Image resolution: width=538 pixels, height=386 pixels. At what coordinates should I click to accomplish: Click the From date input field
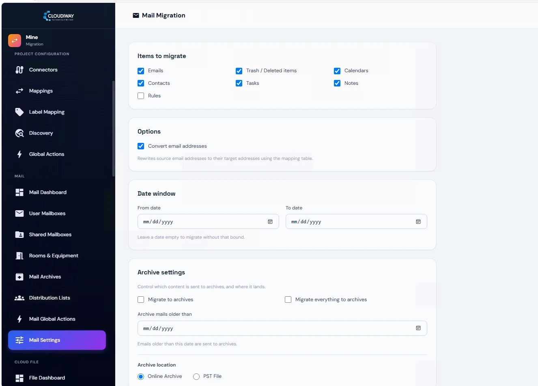pyautogui.click(x=208, y=222)
